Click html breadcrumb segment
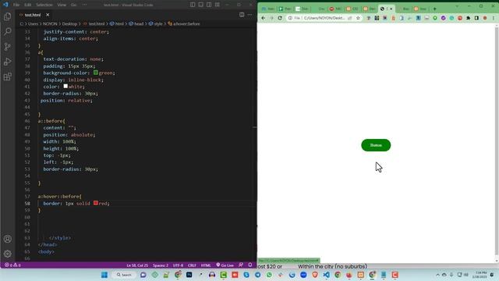 click(x=117, y=23)
